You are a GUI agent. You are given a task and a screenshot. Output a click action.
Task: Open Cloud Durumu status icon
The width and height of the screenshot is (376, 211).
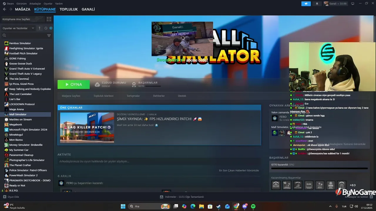[97, 84]
